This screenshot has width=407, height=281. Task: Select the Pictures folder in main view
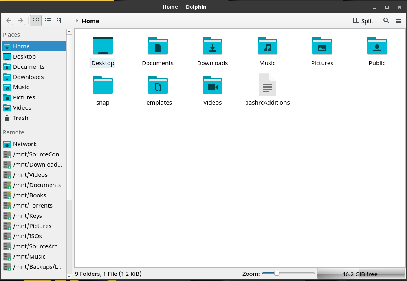[x=322, y=46]
